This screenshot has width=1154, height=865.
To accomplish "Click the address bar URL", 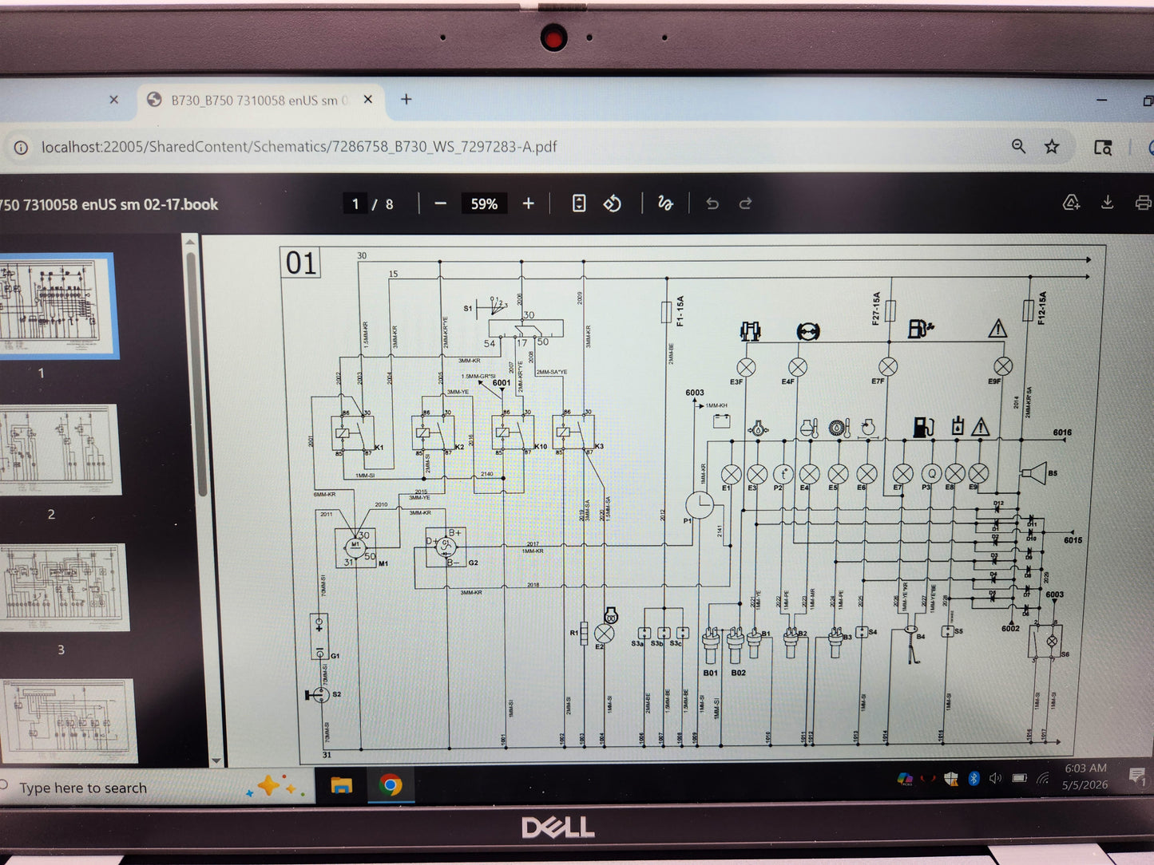I will click(x=299, y=147).
